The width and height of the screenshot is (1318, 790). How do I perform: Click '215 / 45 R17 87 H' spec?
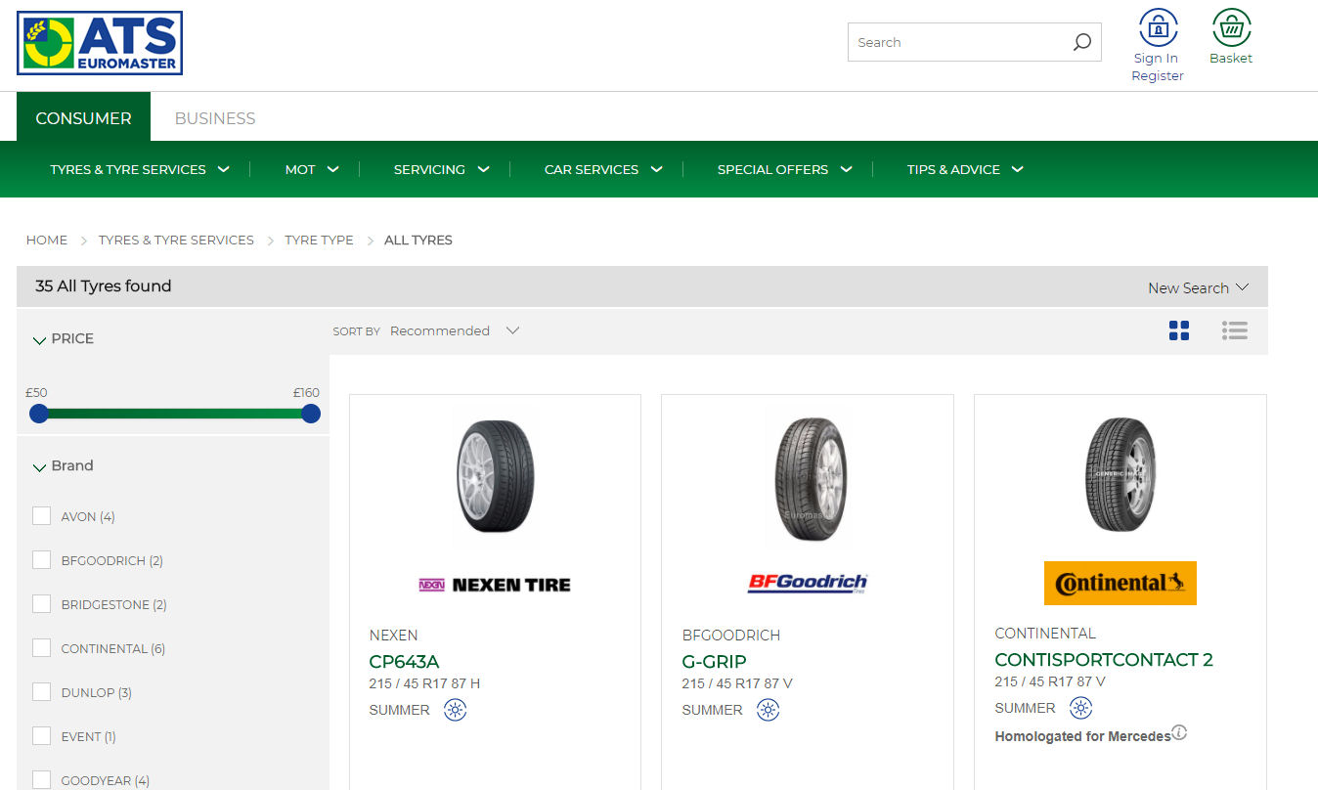tap(424, 683)
